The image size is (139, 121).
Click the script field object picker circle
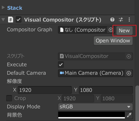(129, 56)
